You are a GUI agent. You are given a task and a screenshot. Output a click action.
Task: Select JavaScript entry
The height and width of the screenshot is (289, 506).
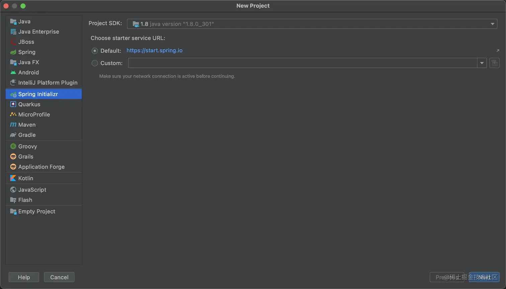pyautogui.click(x=44, y=190)
